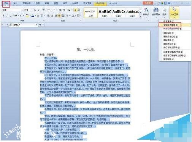
Task: Expand underline style dropdown arrow
Action: click(x=13, y=16)
